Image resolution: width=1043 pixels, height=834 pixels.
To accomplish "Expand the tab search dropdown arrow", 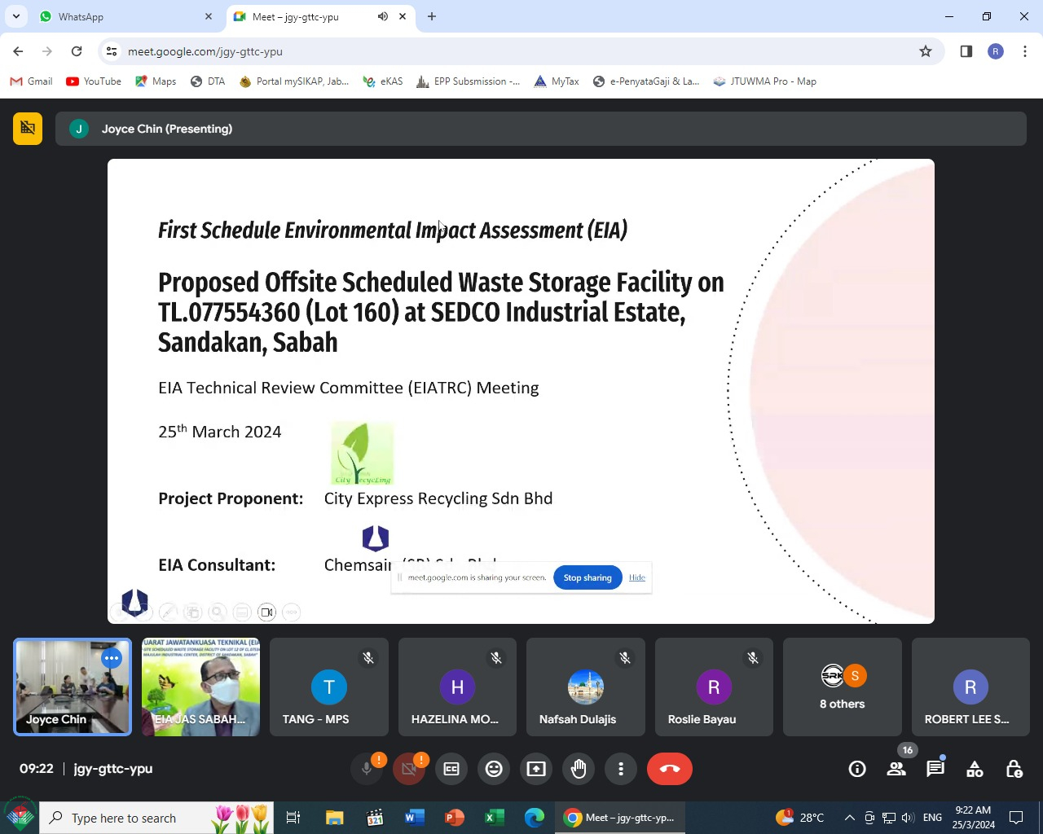I will (x=16, y=16).
